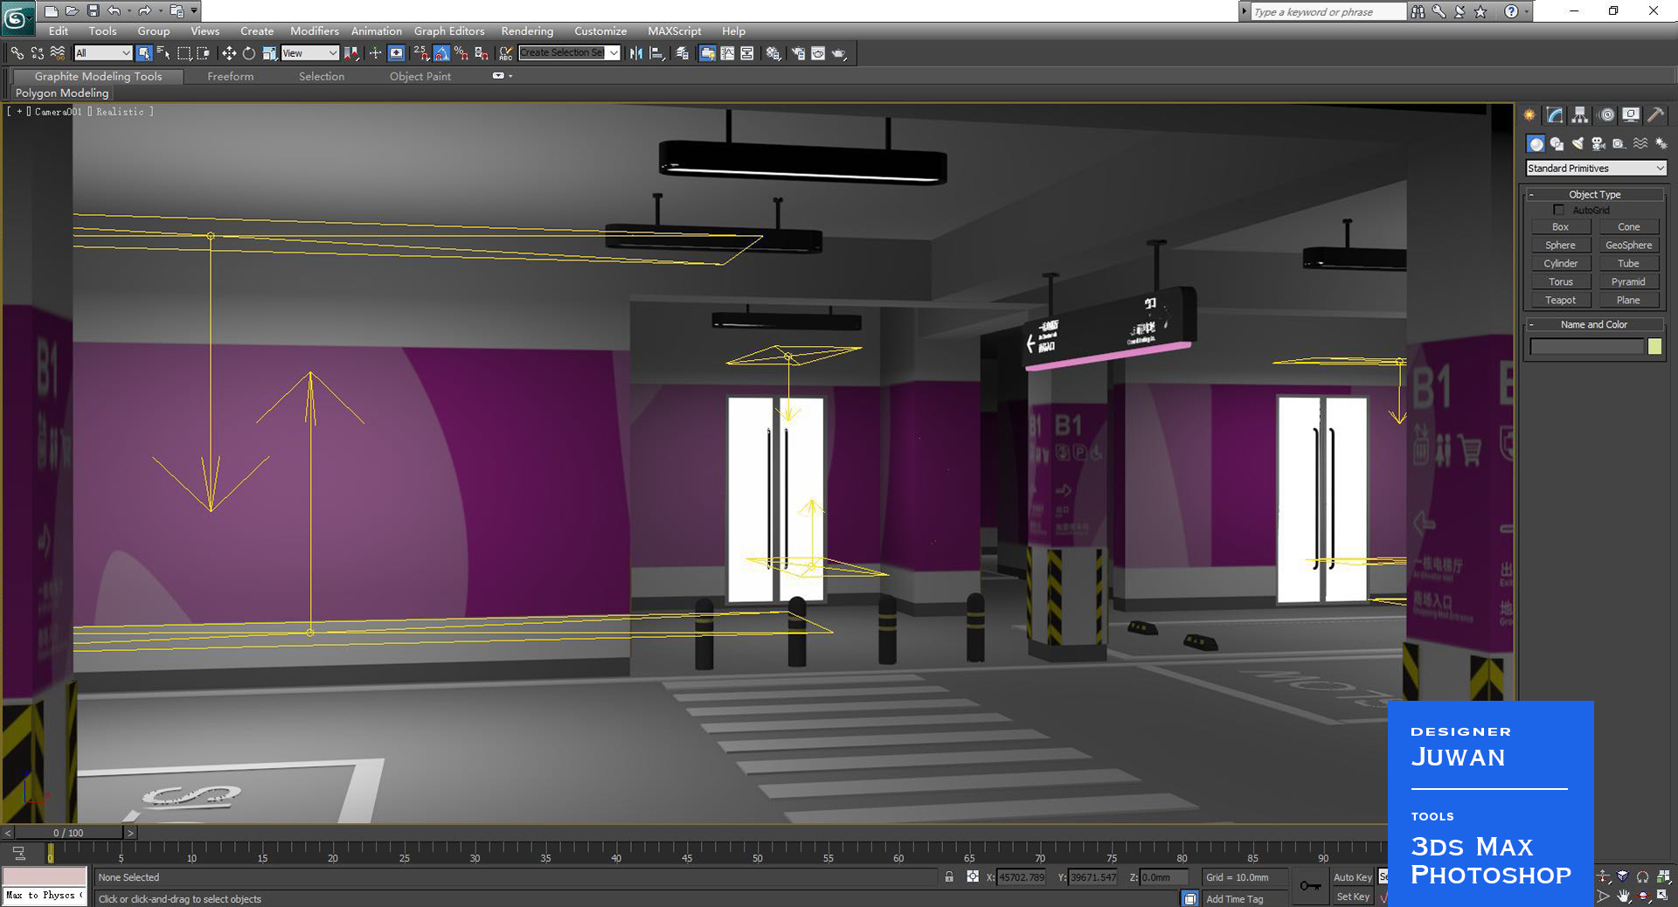Screen dimensions: 1678x907
Task: Open the Modify panel tab icon
Action: [x=1554, y=115]
